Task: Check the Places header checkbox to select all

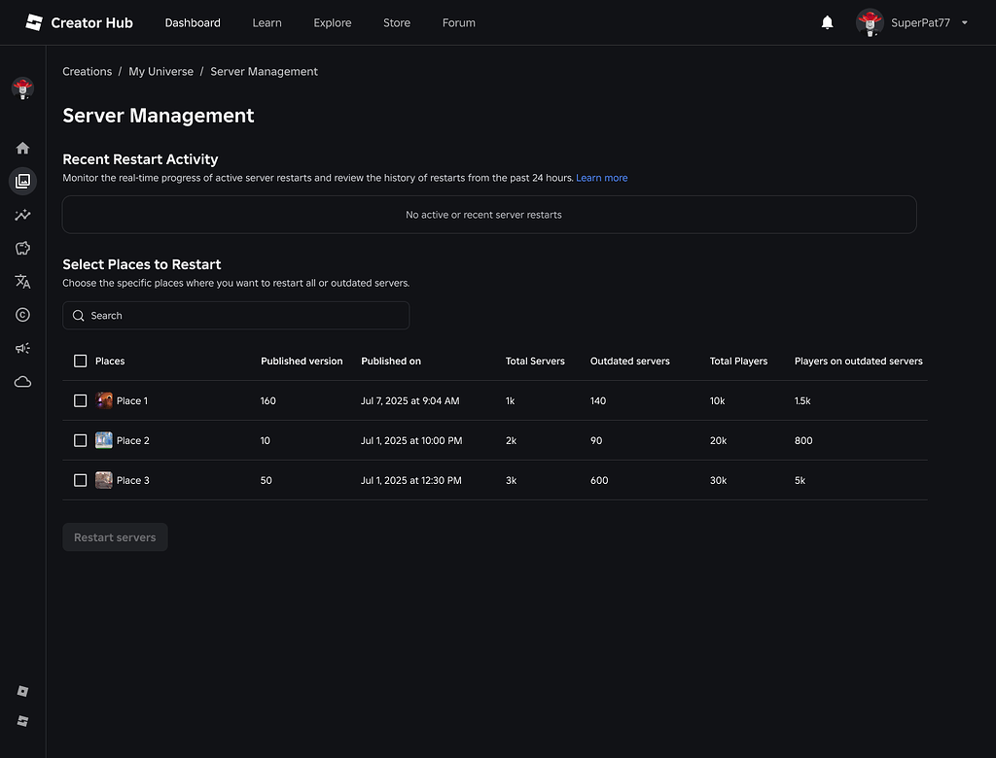Action: tap(80, 361)
